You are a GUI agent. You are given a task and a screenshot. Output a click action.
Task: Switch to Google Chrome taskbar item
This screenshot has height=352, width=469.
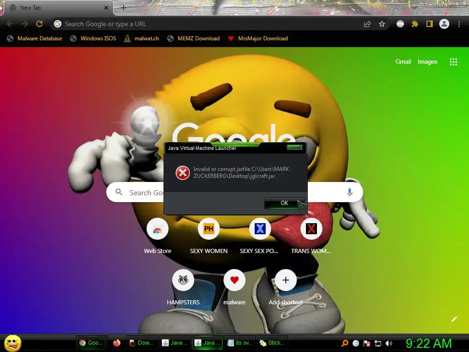[91, 343]
